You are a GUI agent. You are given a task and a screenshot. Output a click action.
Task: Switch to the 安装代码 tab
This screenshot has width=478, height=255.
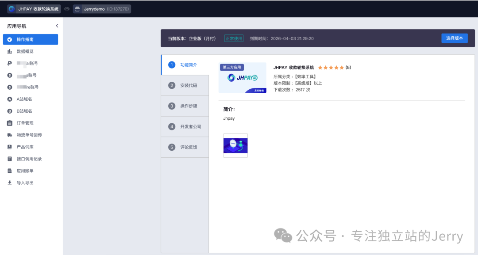(x=185, y=85)
